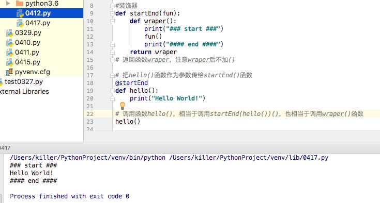
Task: Click the 'print("#### end ####")' line
Action: click(184, 44)
